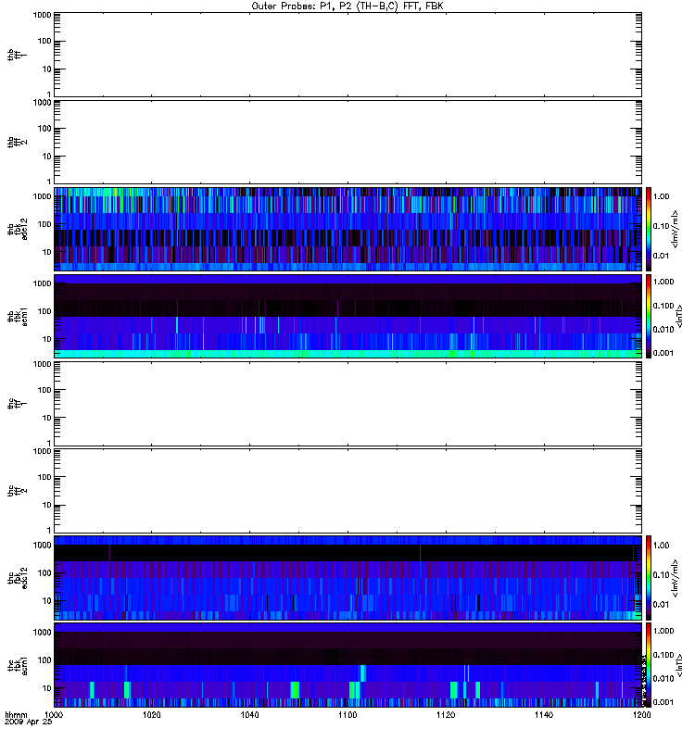Select the empty thc fff 2 panel
This screenshot has width=695, height=741.
[x=347, y=491]
